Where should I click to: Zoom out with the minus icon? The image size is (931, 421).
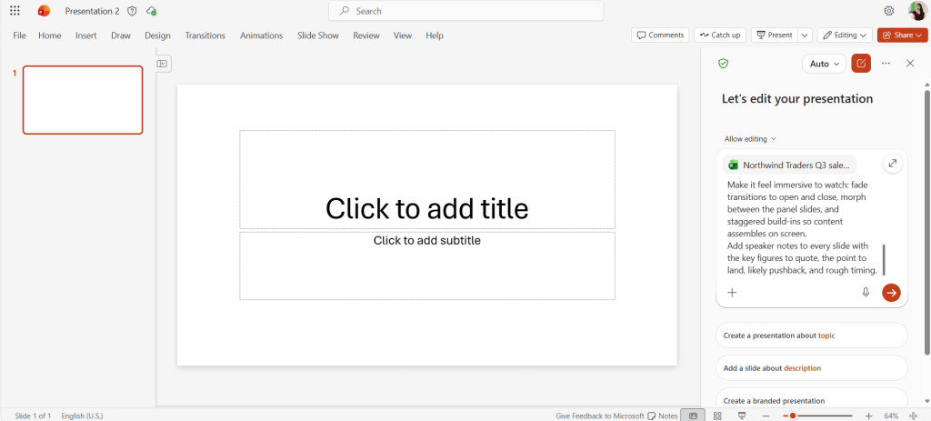(766, 416)
